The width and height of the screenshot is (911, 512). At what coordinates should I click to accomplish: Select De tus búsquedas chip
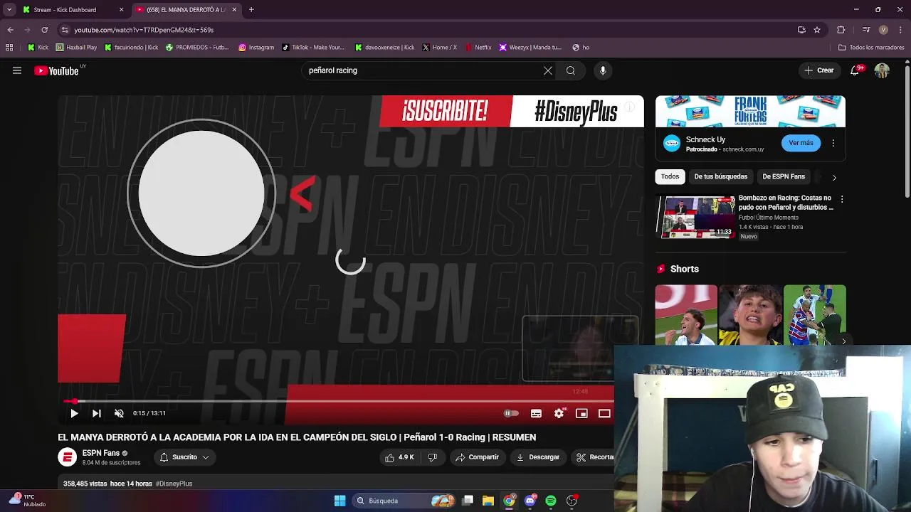coord(720,176)
